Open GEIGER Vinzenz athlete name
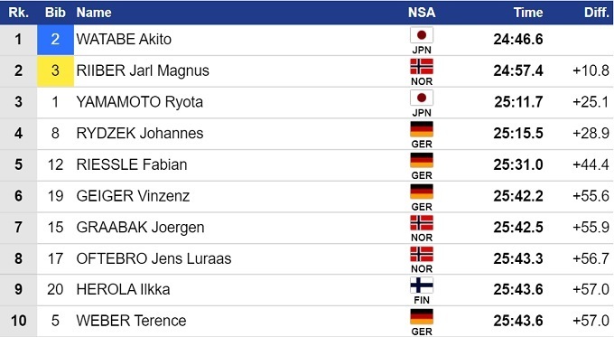 click(133, 195)
